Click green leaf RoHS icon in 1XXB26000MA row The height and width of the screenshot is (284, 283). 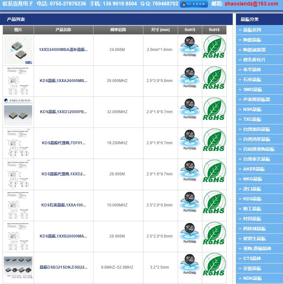(214, 233)
